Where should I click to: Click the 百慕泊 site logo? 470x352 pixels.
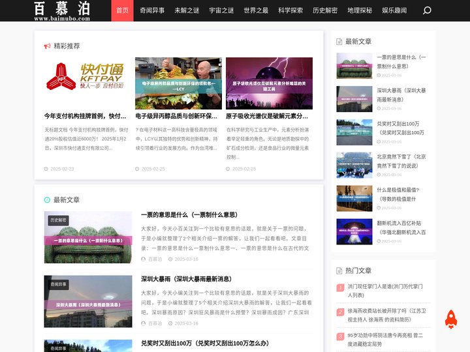click(62, 11)
